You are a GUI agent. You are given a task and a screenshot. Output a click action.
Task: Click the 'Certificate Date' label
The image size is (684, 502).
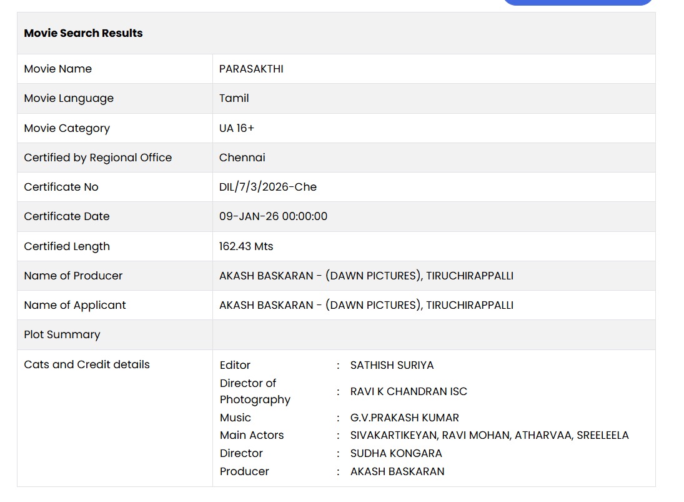[x=67, y=216]
